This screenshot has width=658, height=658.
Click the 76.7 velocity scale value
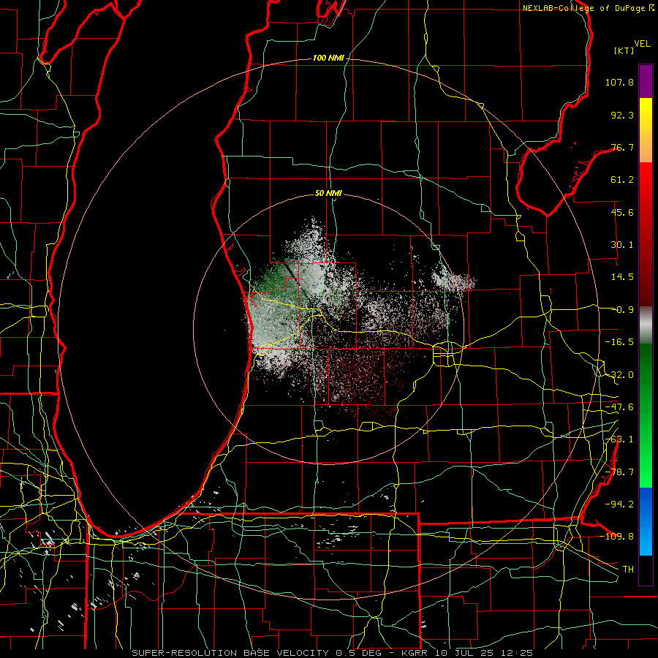[622, 147]
